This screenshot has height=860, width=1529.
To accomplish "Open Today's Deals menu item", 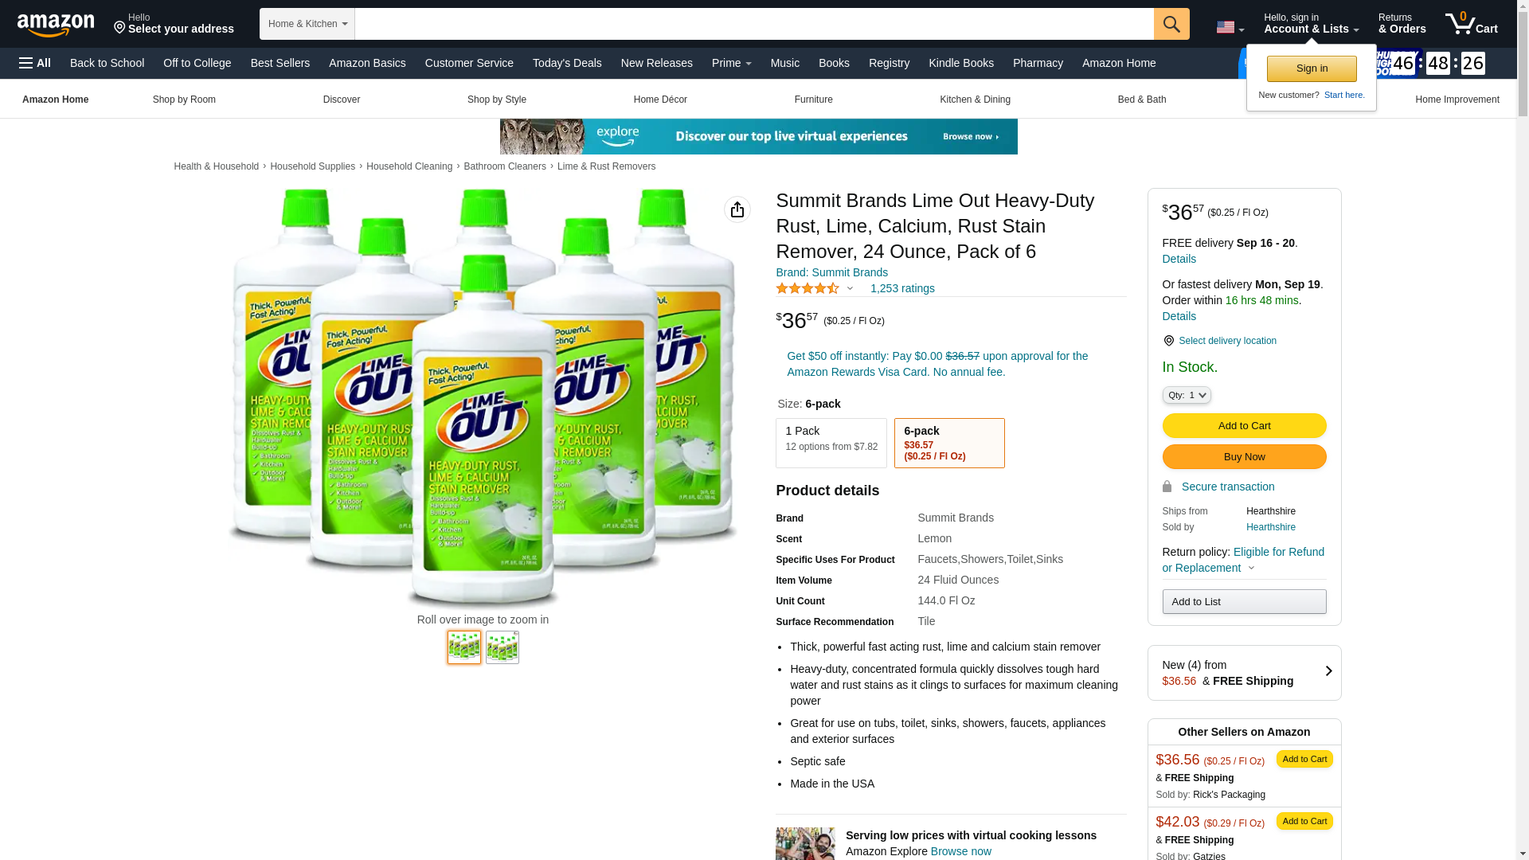I will 567,63.
